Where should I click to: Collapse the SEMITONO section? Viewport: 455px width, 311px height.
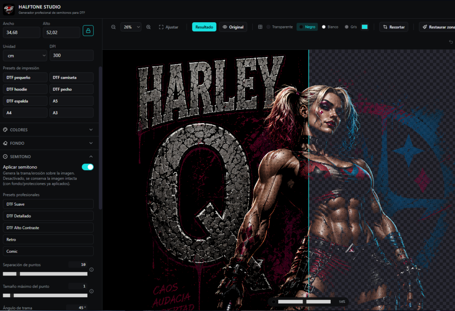[x=48, y=156]
